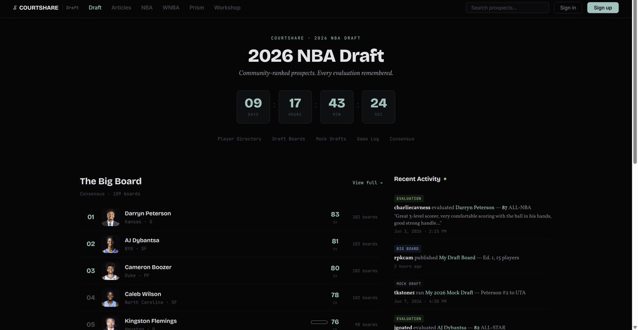Click Caleb Wilson's headshot thumbnail

tap(110, 298)
